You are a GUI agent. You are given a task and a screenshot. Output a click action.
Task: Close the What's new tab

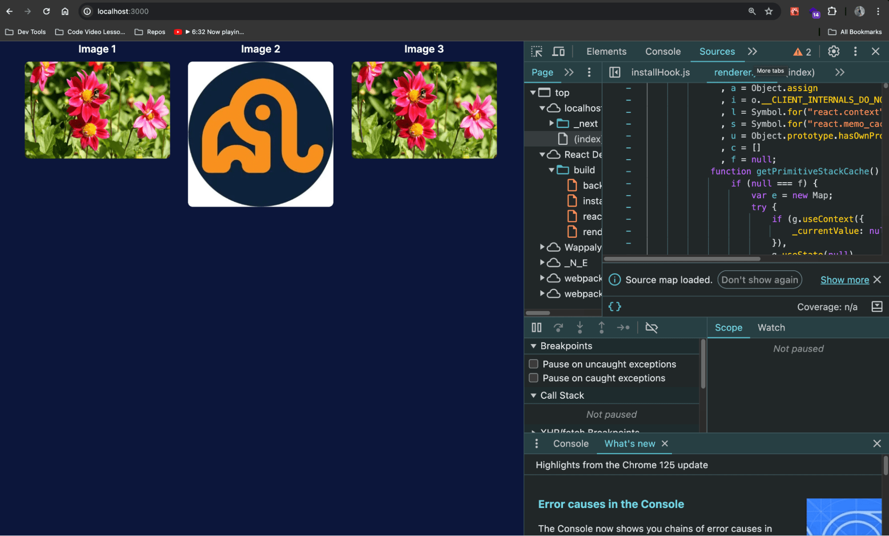(665, 444)
